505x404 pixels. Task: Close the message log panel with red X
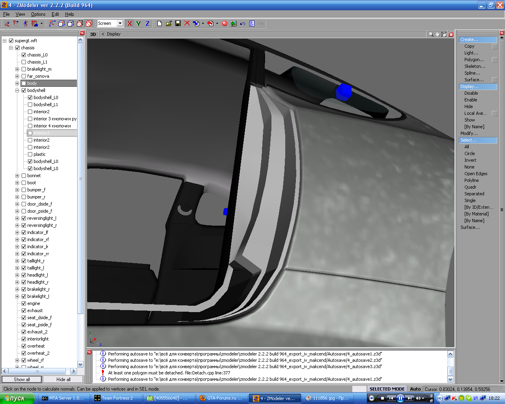[x=89, y=352]
